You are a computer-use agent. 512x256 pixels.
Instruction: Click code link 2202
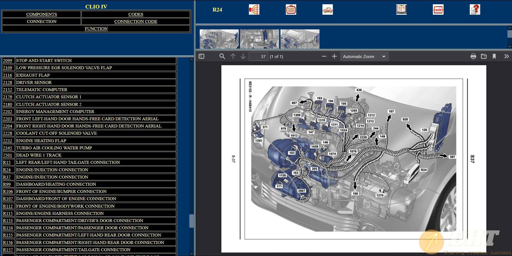[x=7, y=111]
